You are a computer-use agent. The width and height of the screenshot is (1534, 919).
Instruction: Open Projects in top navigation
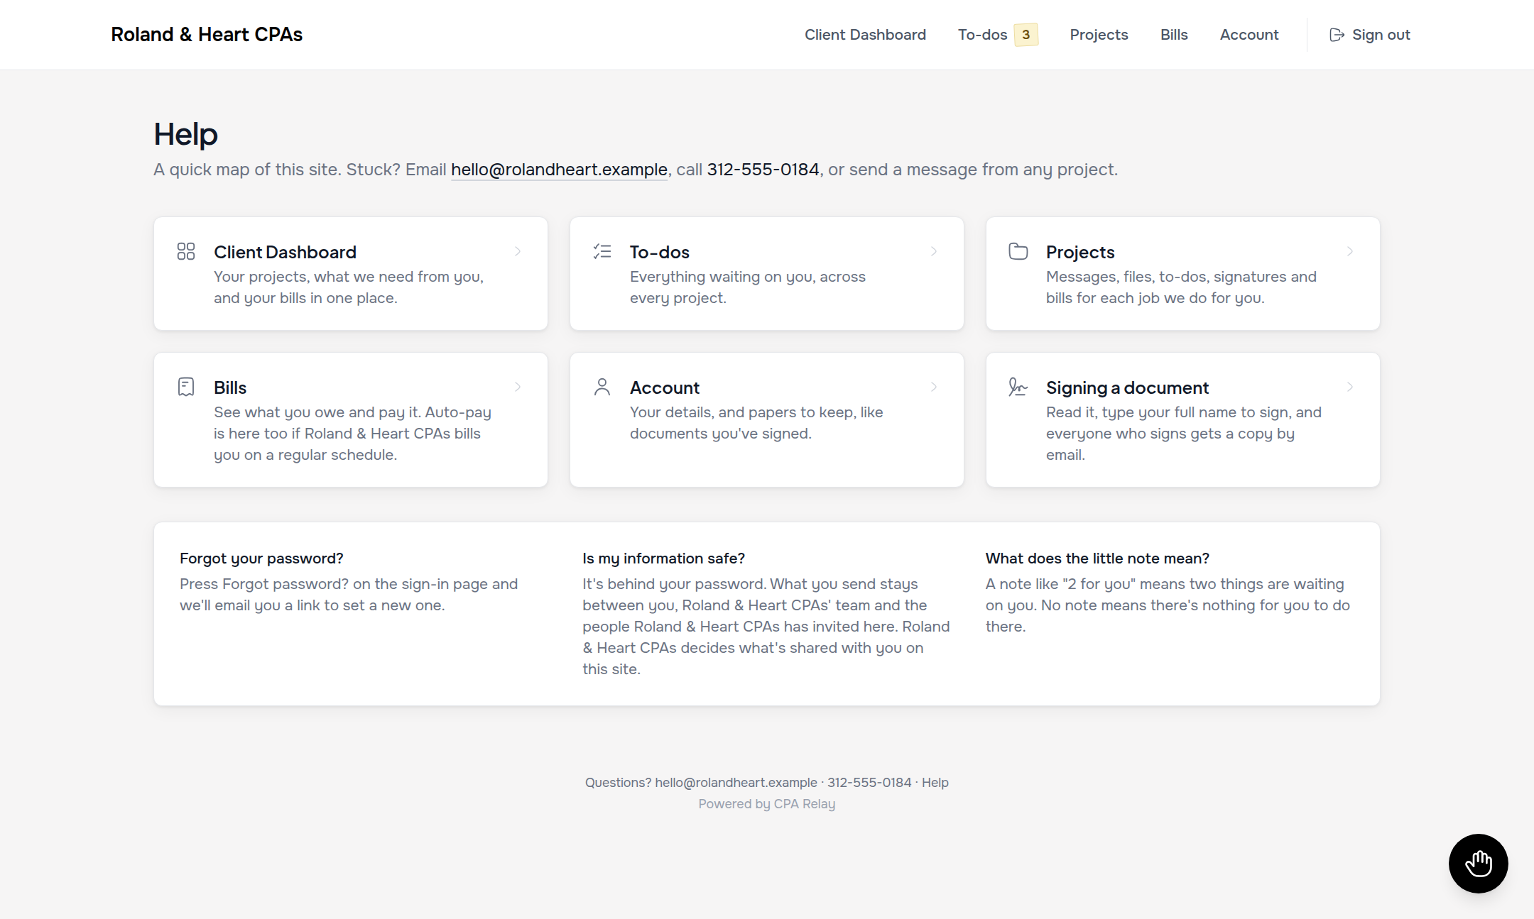pyautogui.click(x=1099, y=35)
